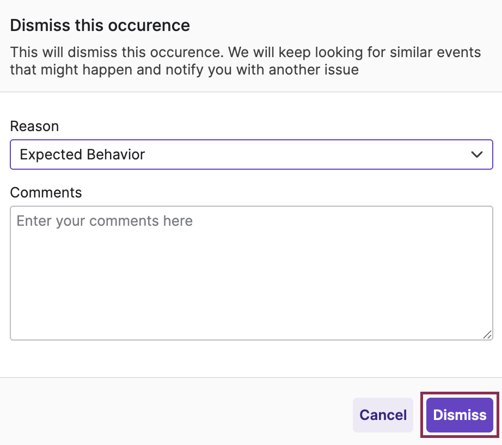Screen dimensions: 502x445
Task: Click the dialog description text
Action: (x=246, y=60)
